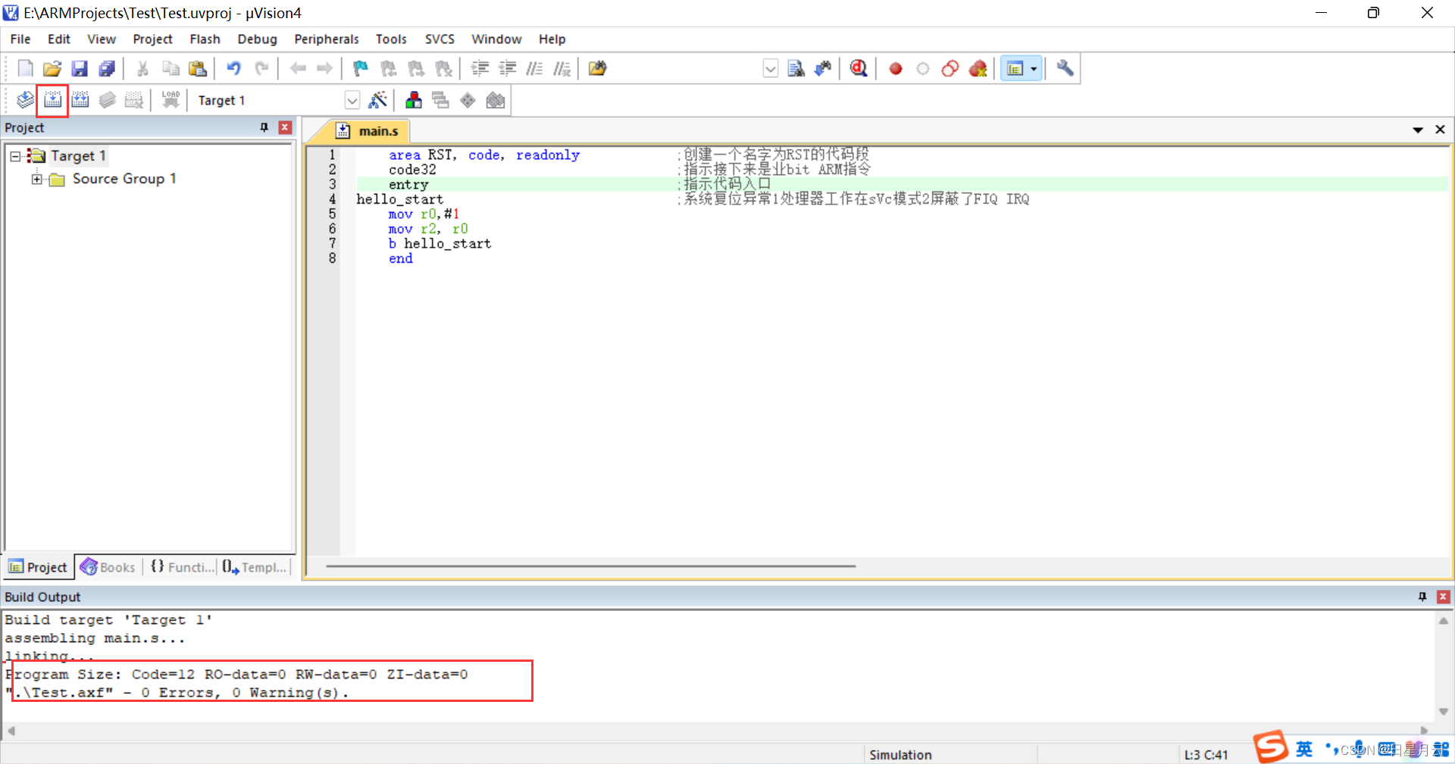Kill all breakpoints icon

pyautogui.click(x=978, y=69)
